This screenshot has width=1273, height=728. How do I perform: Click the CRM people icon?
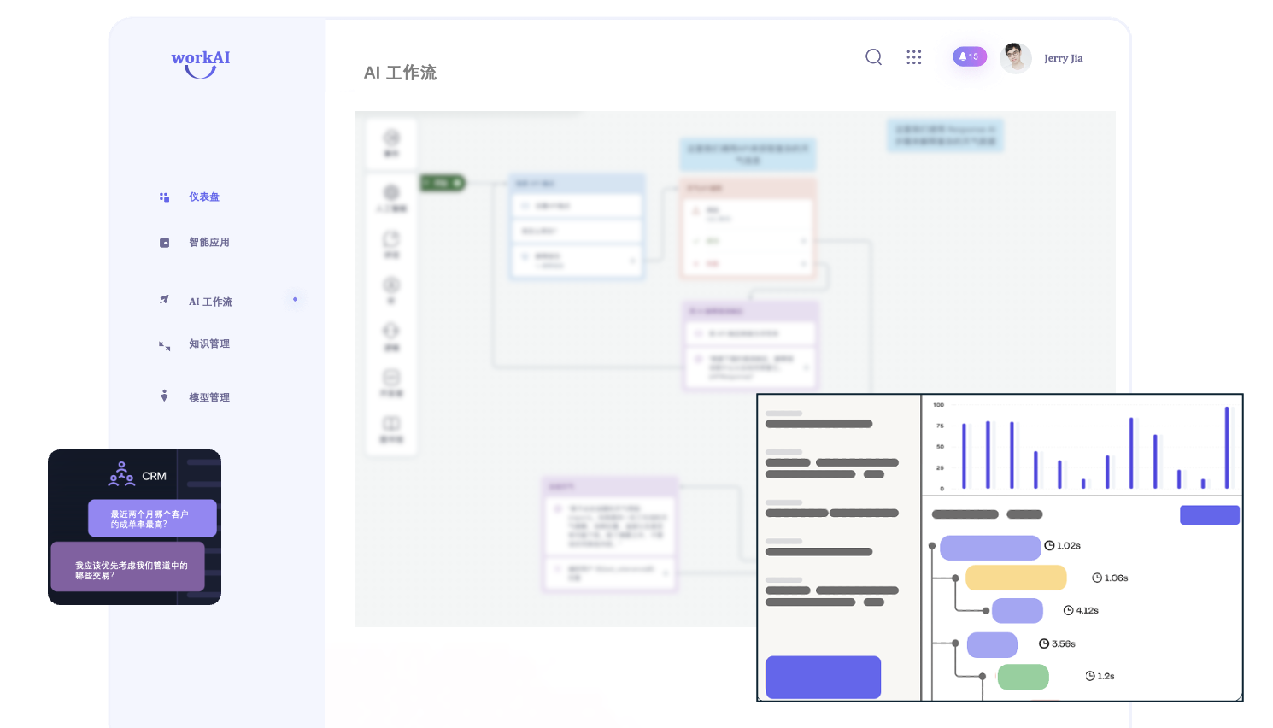[121, 474]
